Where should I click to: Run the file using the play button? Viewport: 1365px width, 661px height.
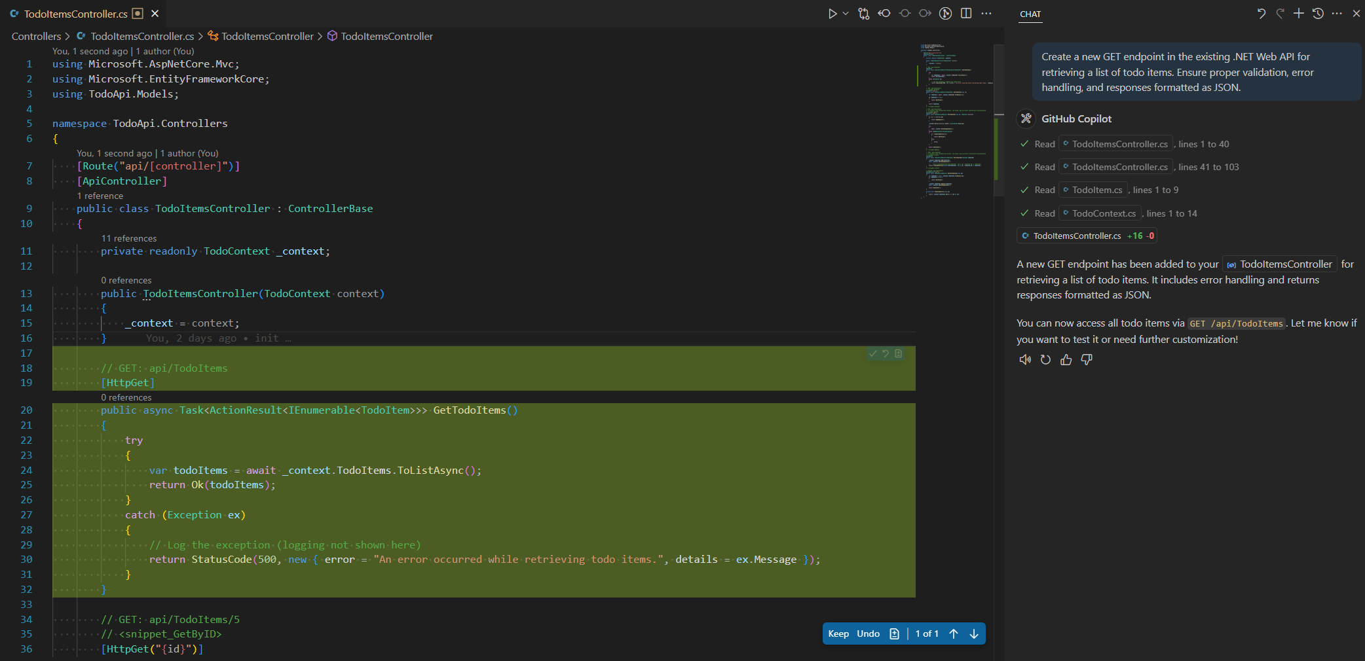tap(832, 13)
